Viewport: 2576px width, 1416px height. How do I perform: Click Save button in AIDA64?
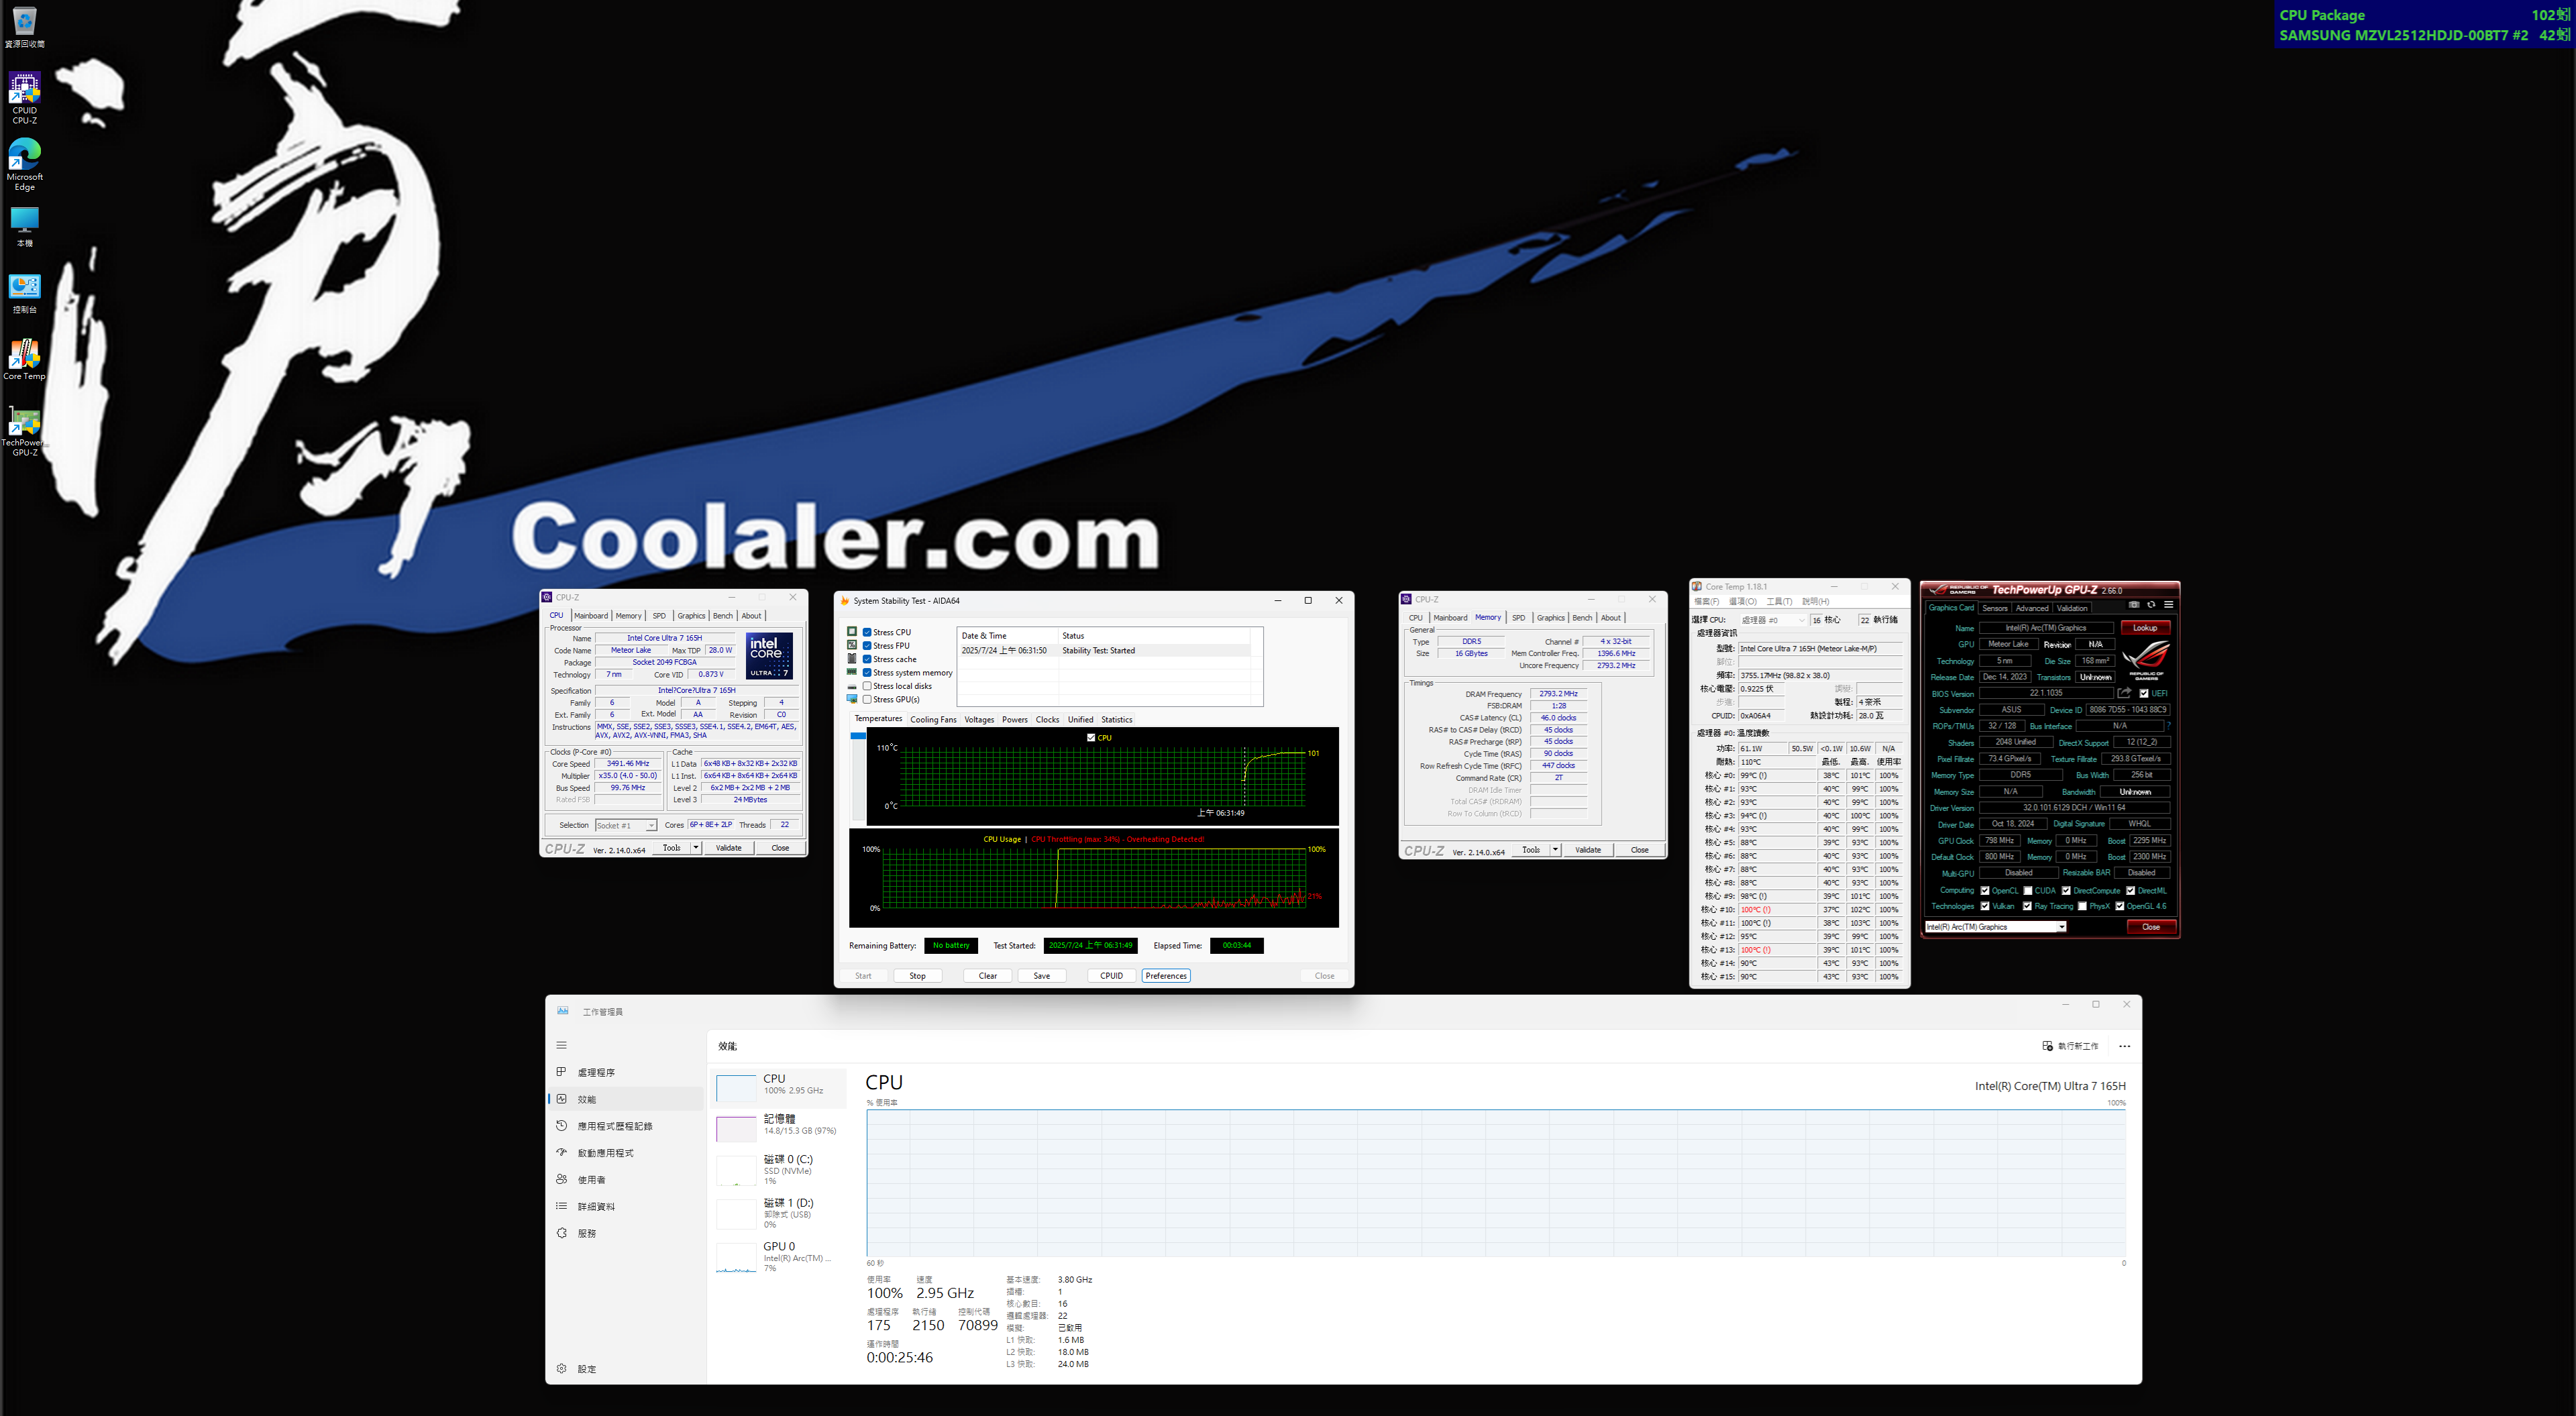pyautogui.click(x=1041, y=976)
